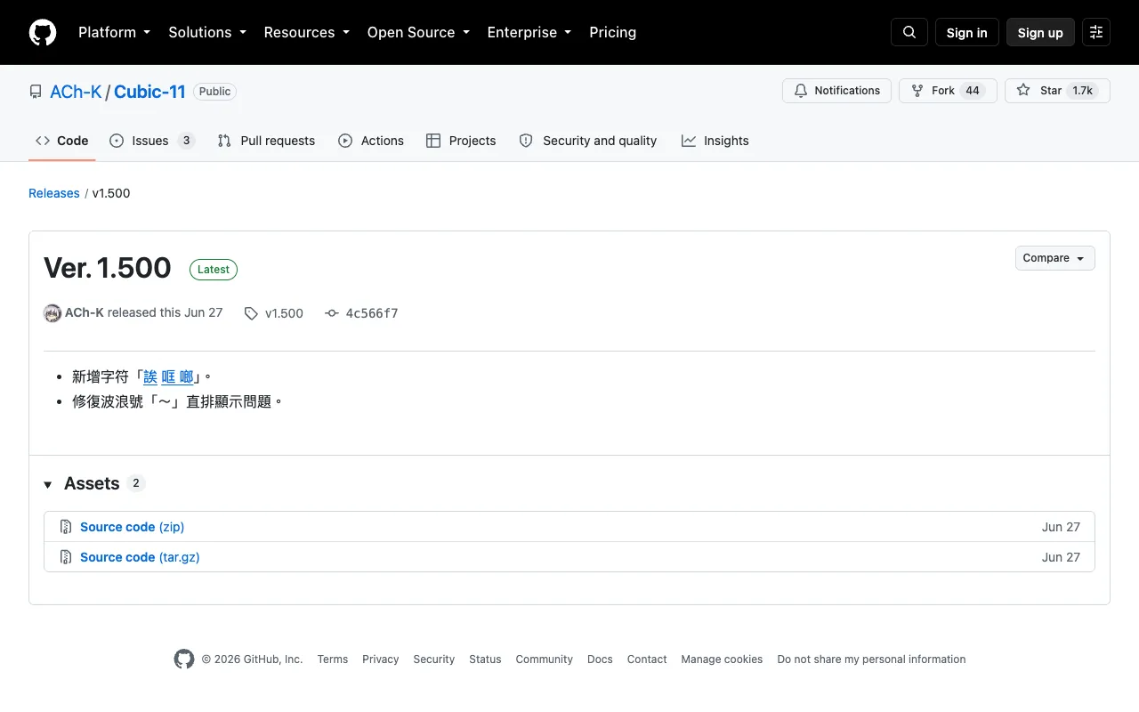Expand the Resources menu
1139x712 pixels.
(307, 32)
